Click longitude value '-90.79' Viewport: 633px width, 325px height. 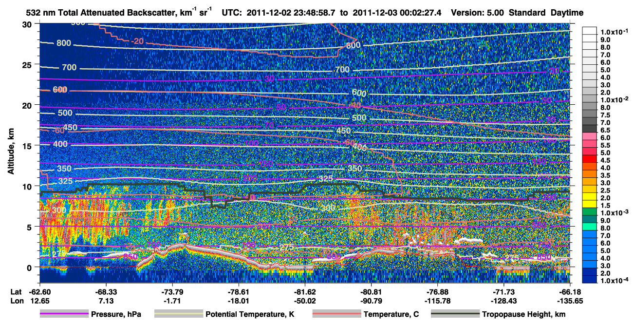(x=371, y=301)
